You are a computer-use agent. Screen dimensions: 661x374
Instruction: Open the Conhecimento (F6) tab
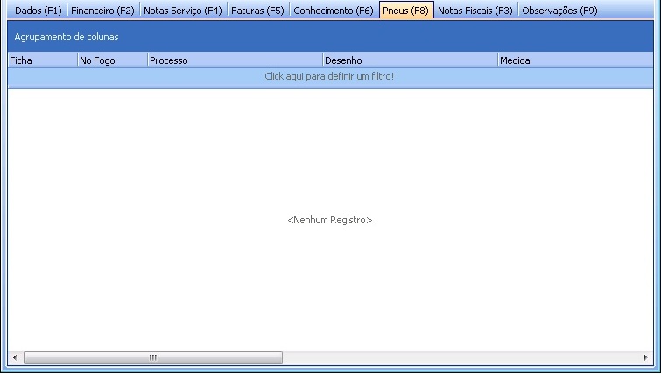[x=333, y=11]
